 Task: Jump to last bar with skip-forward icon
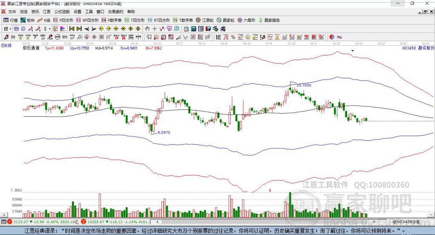coord(79,29)
